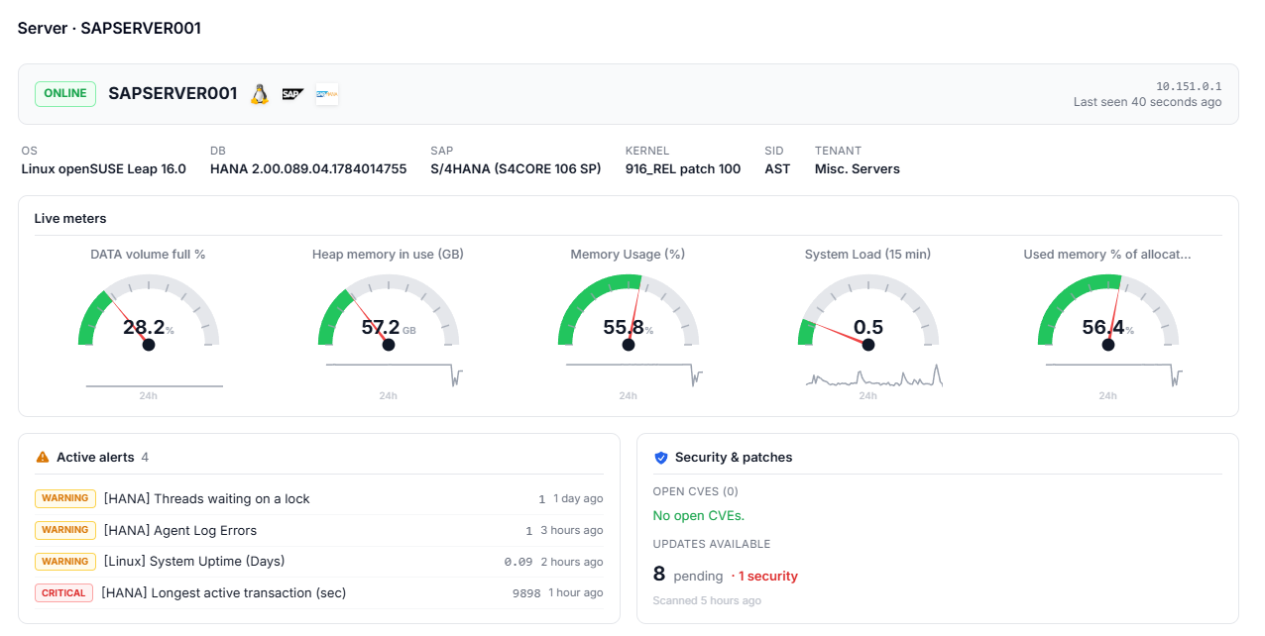
Task: Click the Active alerts warning triangle icon
Action: [43, 458]
